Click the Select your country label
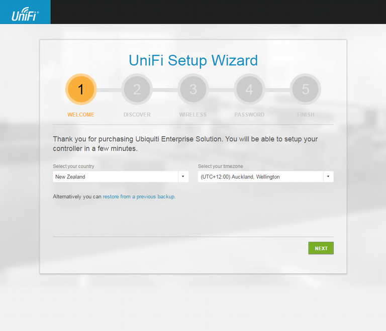The height and width of the screenshot is (331, 386). [73, 166]
